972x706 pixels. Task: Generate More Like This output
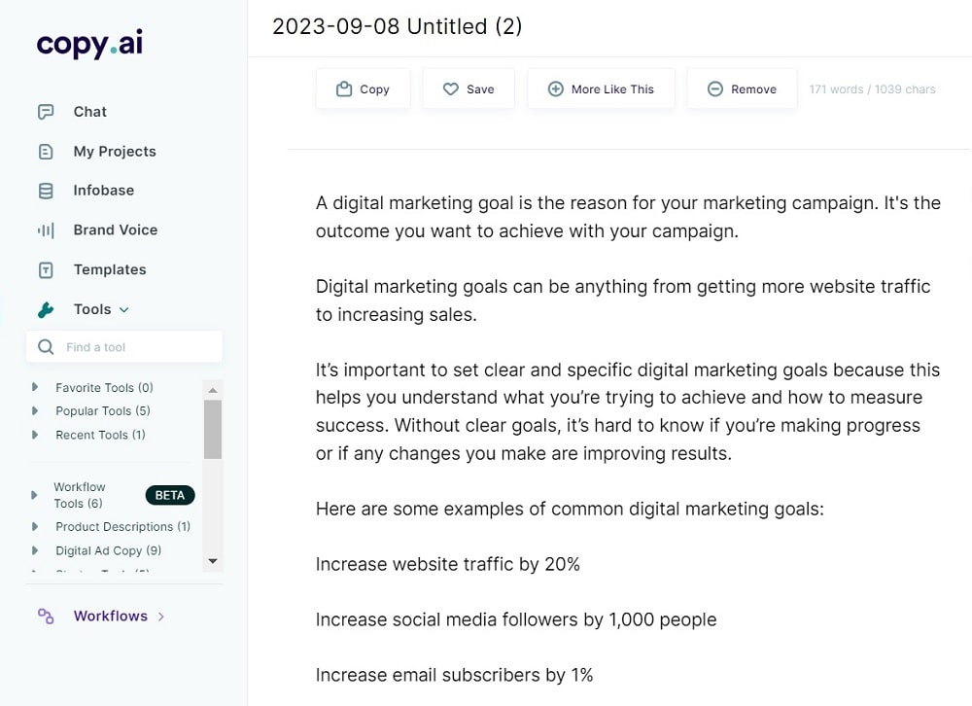(x=601, y=88)
